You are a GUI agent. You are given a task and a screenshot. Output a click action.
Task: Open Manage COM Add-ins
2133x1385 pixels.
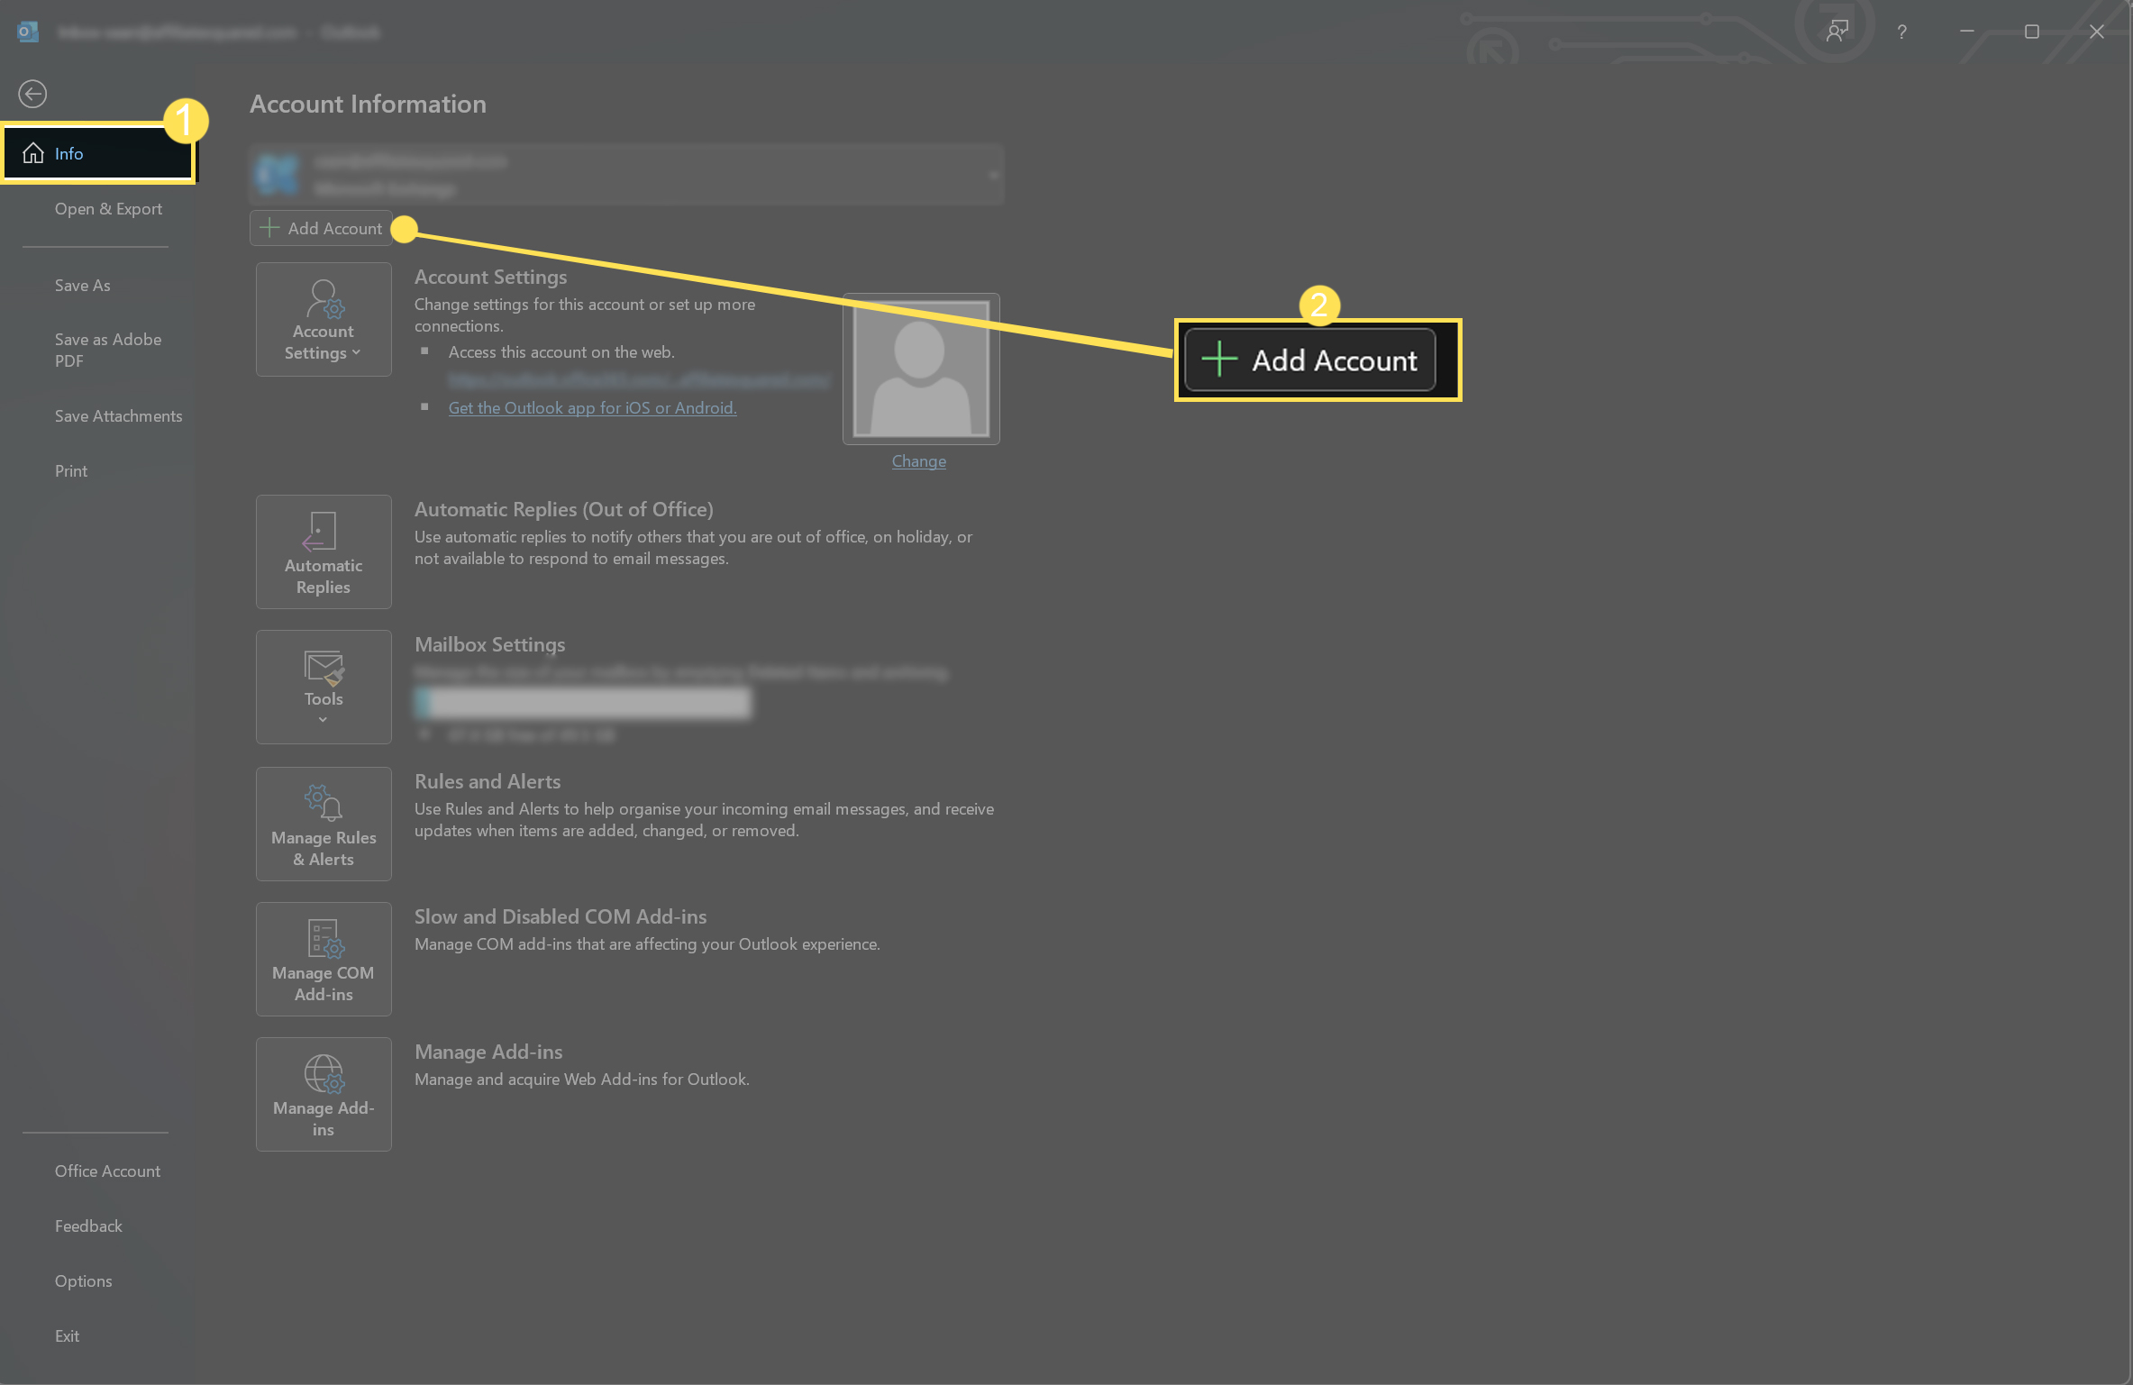coord(324,959)
